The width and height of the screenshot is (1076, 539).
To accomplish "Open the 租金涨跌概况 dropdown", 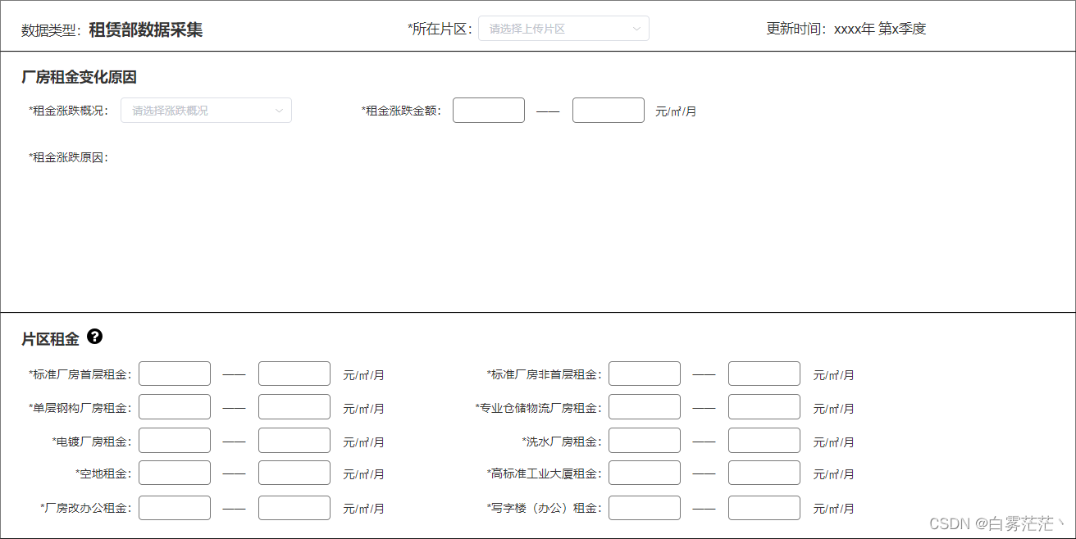I will click(206, 111).
